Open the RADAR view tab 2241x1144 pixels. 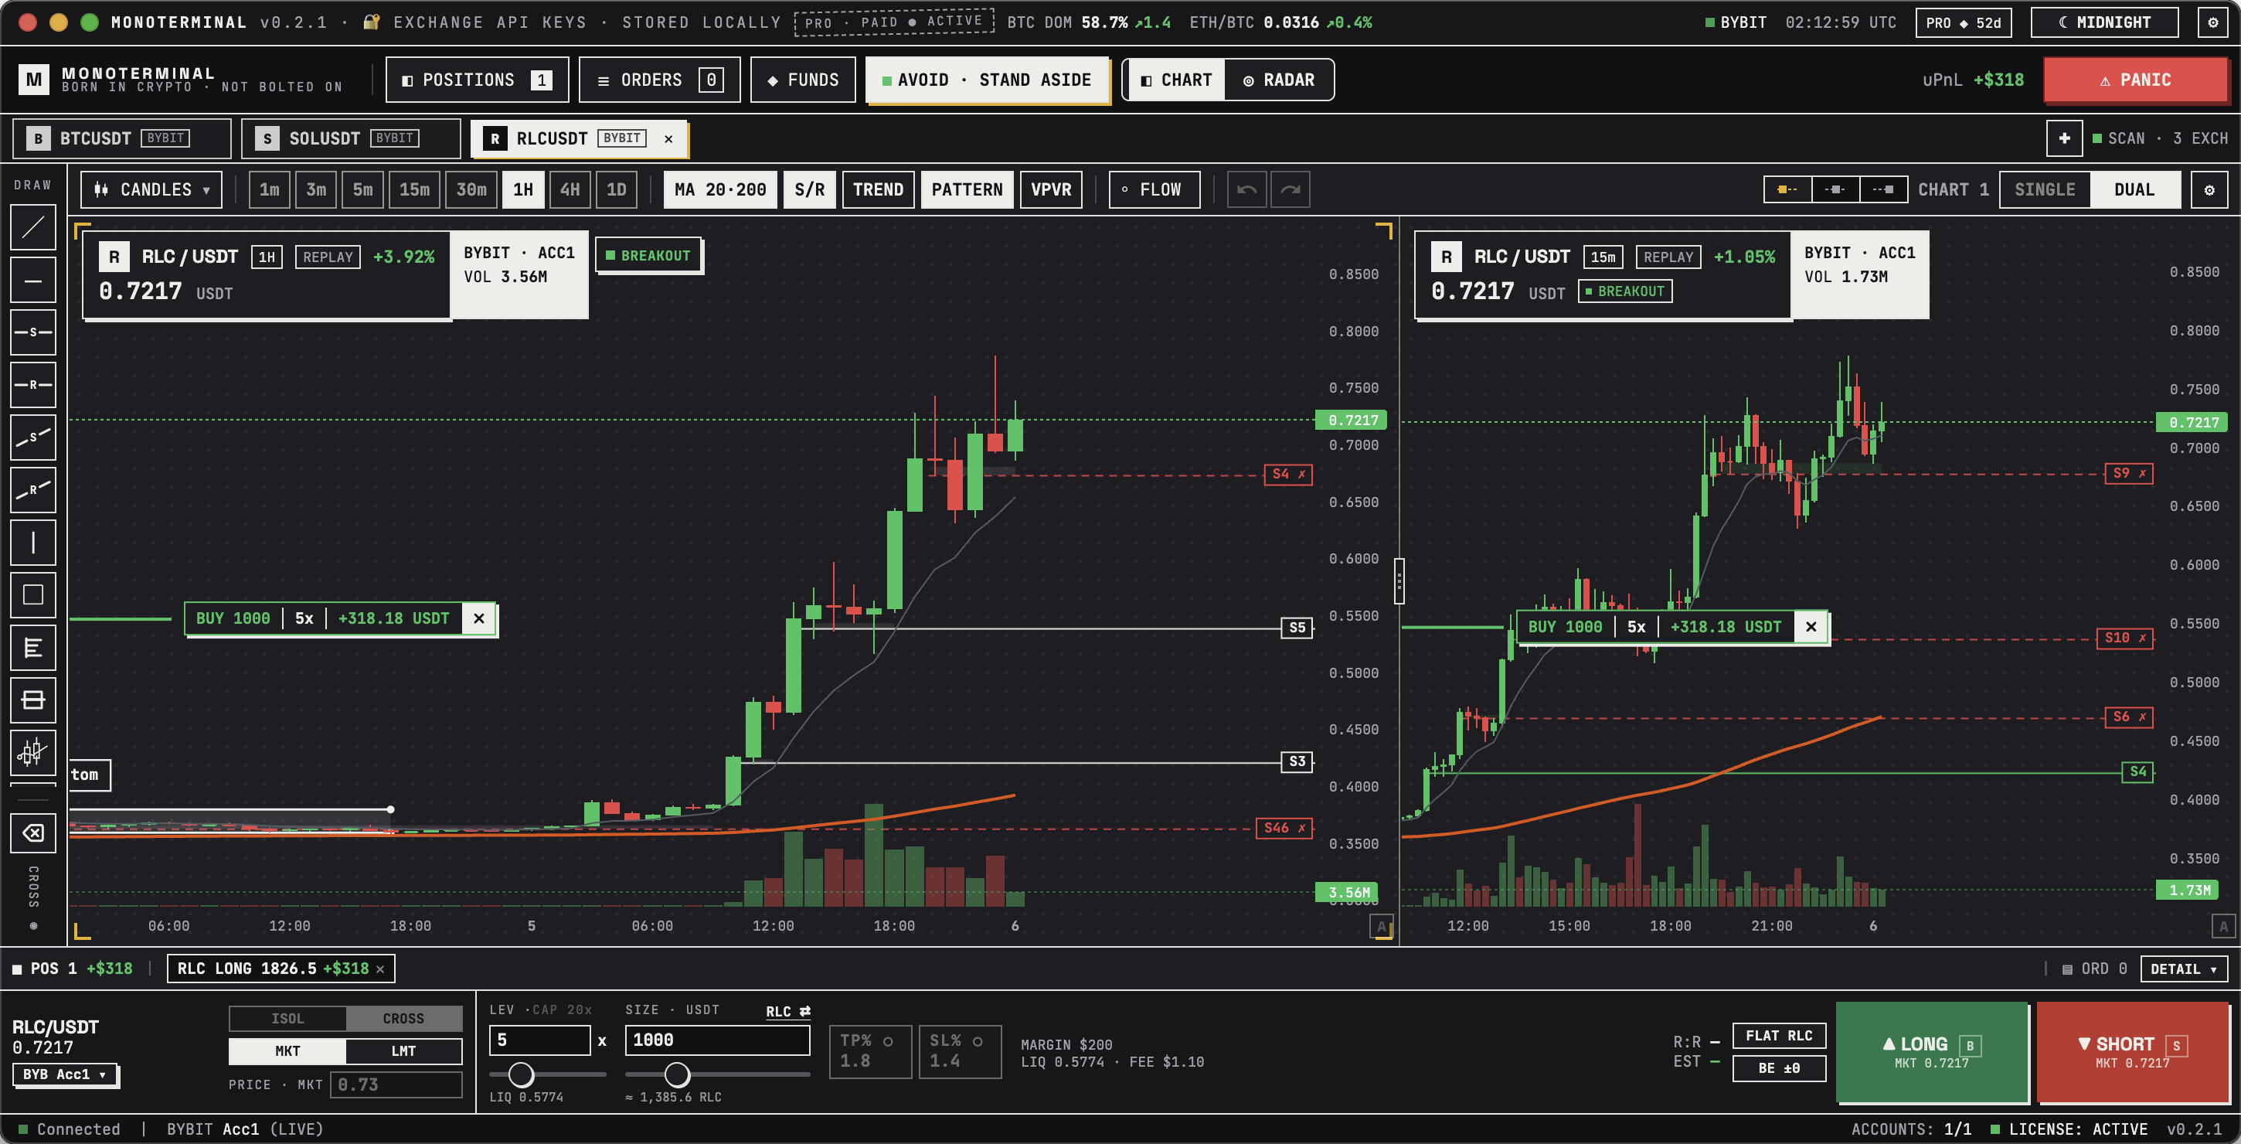coord(1279,80)
